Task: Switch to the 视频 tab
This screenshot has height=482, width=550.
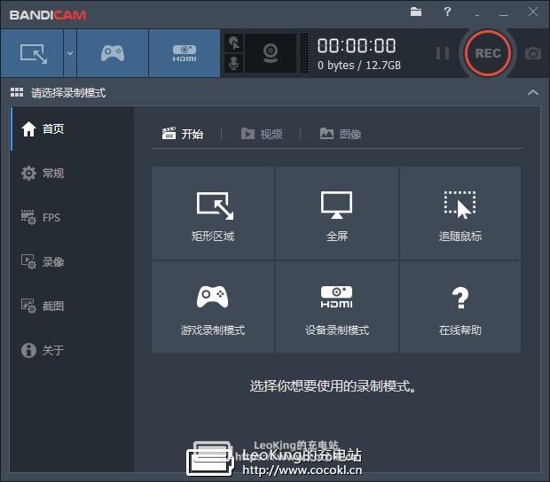Action: tap(262, 134)
